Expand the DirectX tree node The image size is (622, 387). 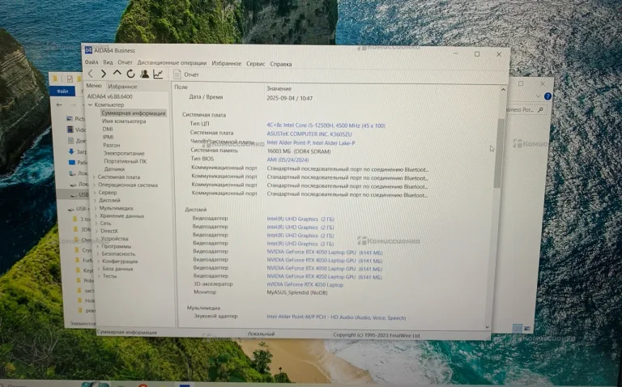pos(97,232)
